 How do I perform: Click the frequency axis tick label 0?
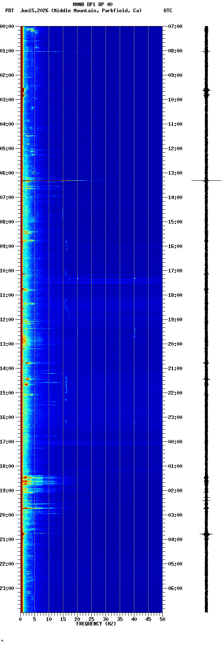pos(20,619)
